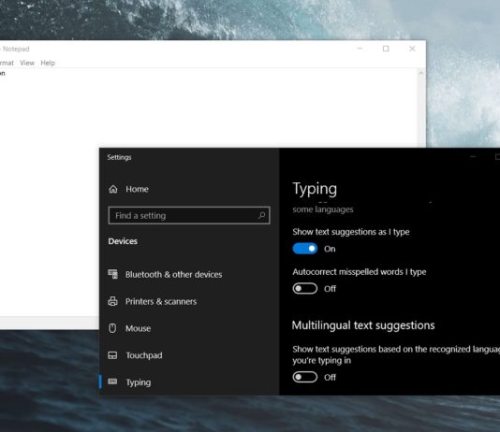
Task: Minimize the Notepad window
Action: (360, 49)
